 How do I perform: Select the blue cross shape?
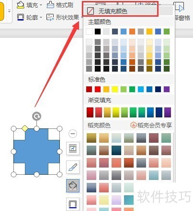36,151
